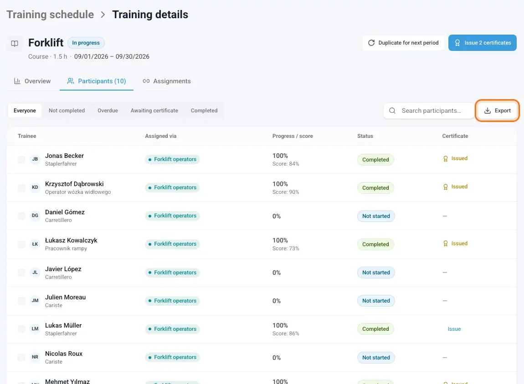Click the JM avatar for Julien Moreau

coord(35,301)
